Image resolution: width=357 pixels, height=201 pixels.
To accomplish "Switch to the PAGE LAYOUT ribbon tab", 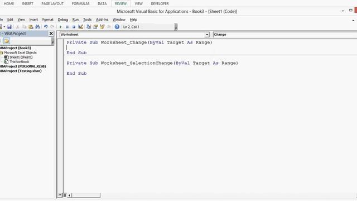I will click(x=52, y=4).
